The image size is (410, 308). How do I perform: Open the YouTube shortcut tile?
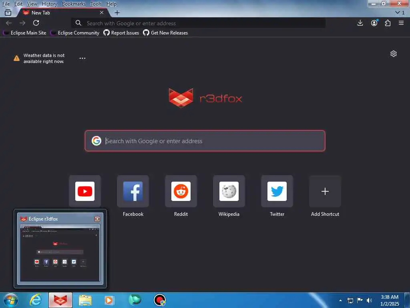point(85,191)
